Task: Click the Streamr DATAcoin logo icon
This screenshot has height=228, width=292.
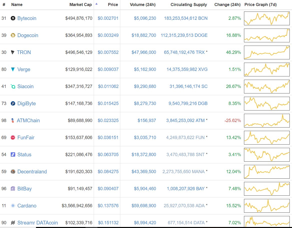Action: pos(13,222)
